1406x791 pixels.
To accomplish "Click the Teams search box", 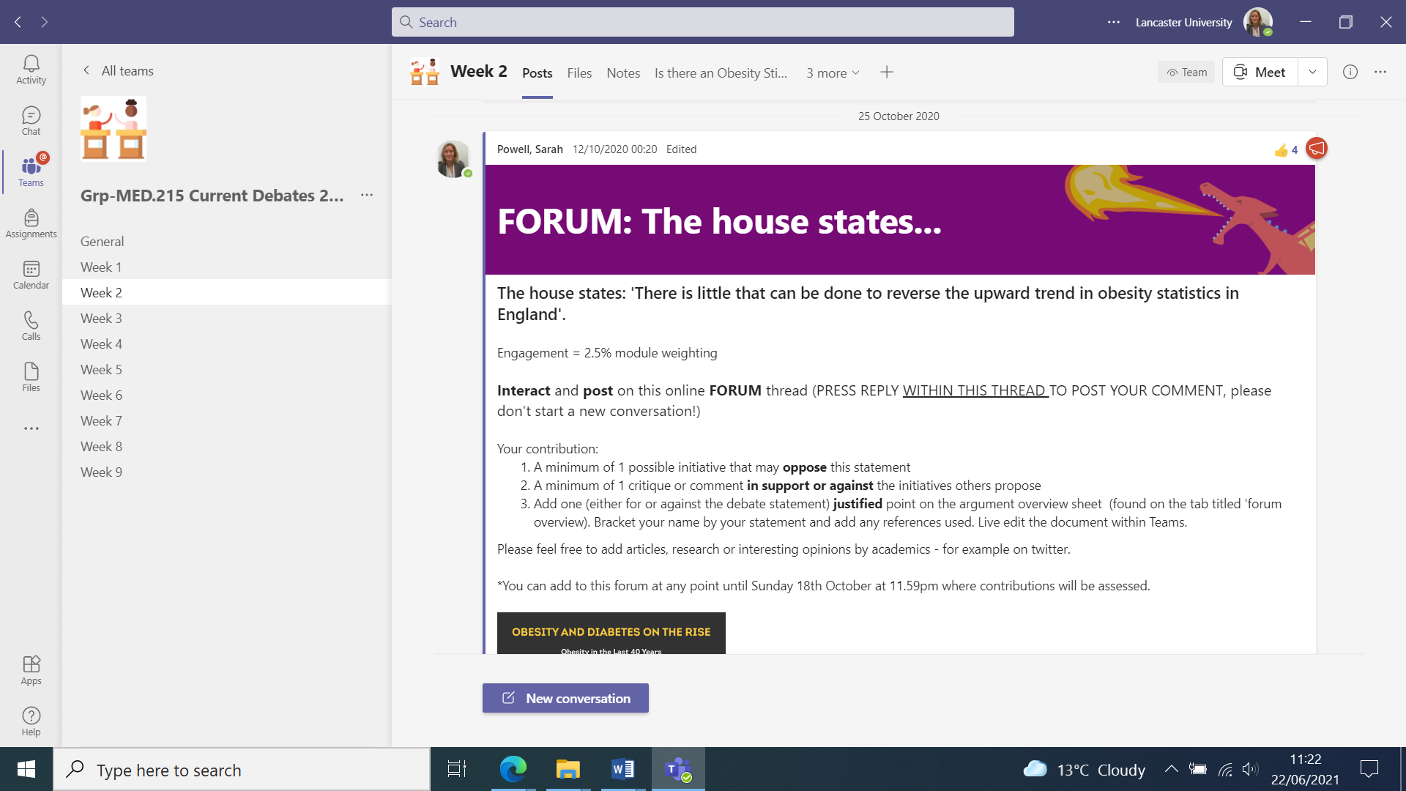I will click(x=702, y=22).
